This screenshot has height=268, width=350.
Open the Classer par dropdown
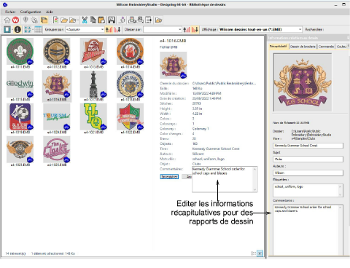click(x=163, y=29)
